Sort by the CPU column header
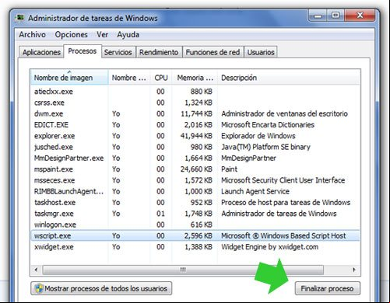Image resolution: width=390 pixels, height=303 pixels. 161,78
